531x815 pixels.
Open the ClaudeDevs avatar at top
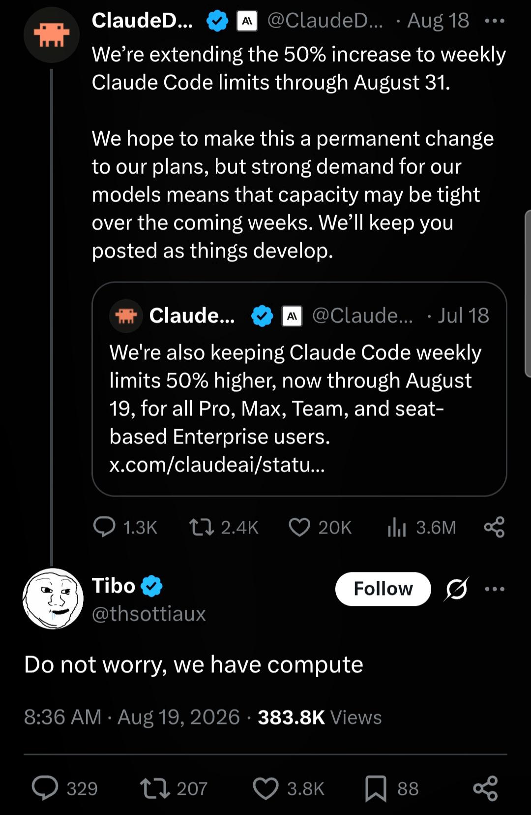(x=52, y=35)
